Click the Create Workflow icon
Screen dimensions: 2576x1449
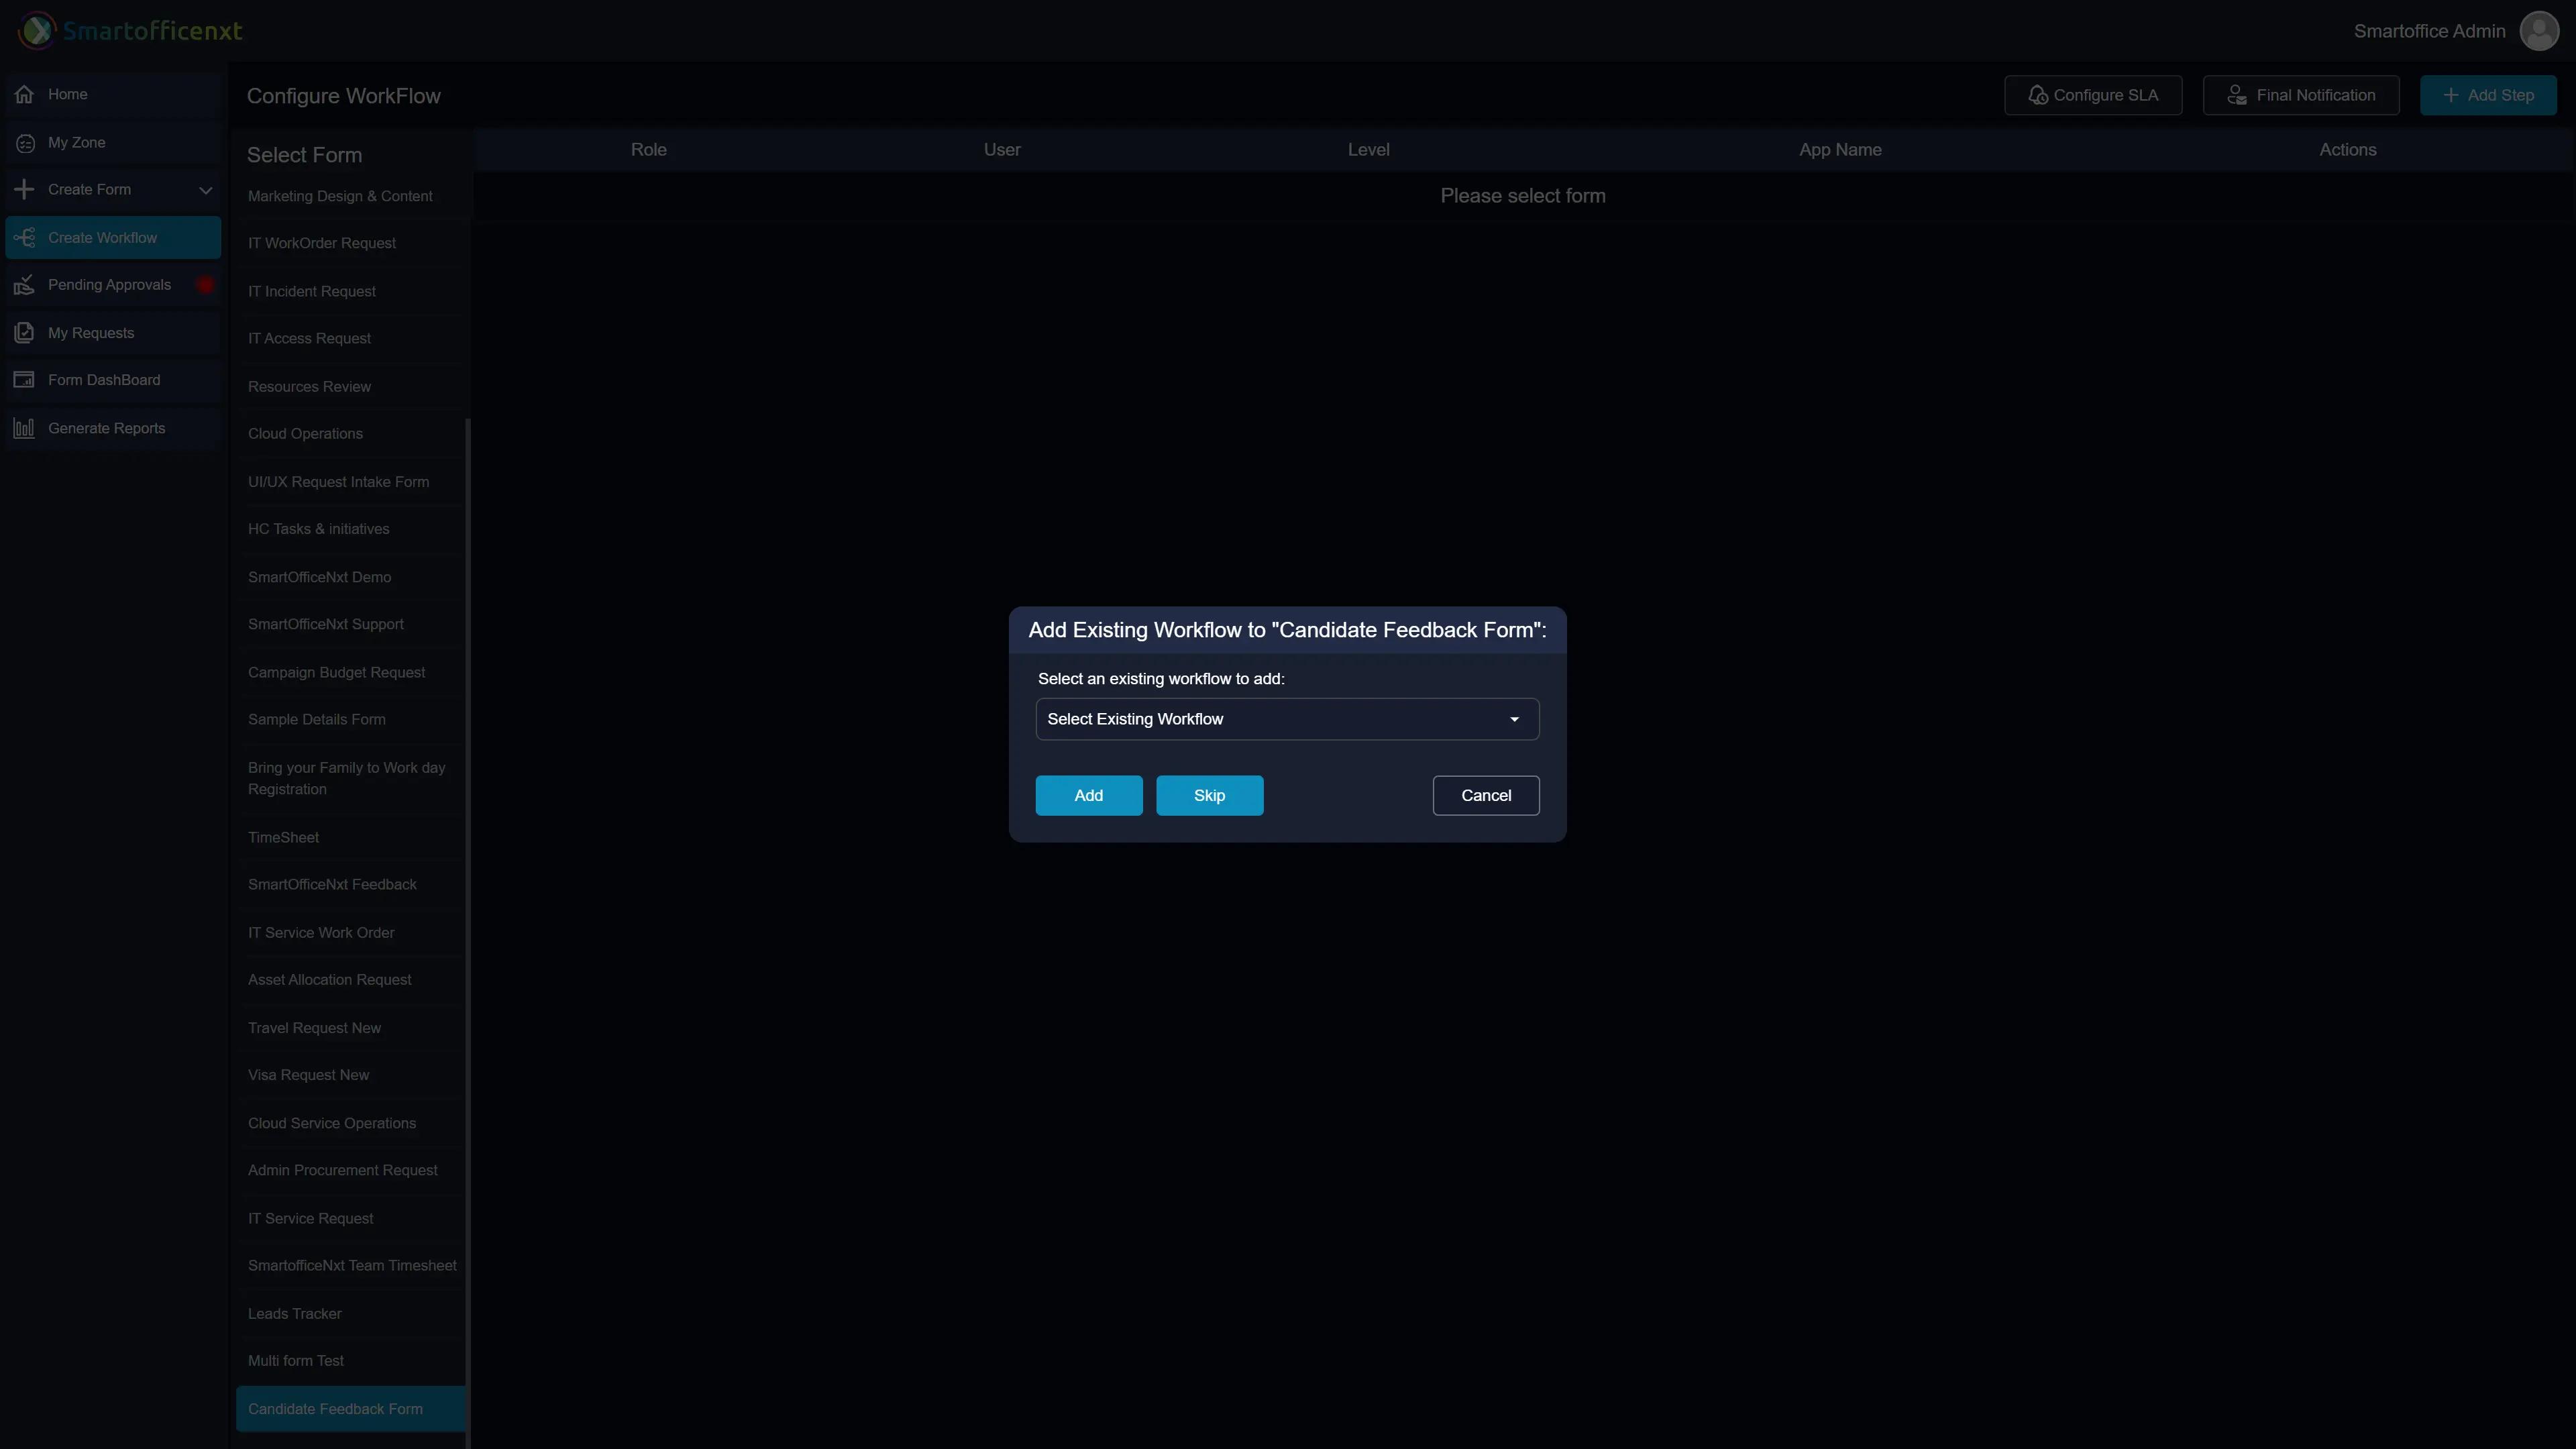tap(25, 238)
